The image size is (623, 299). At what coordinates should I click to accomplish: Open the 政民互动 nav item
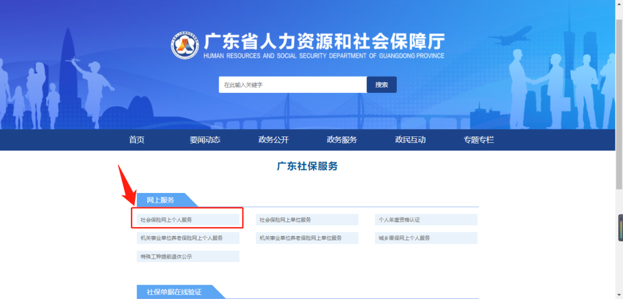coord(410,139)
